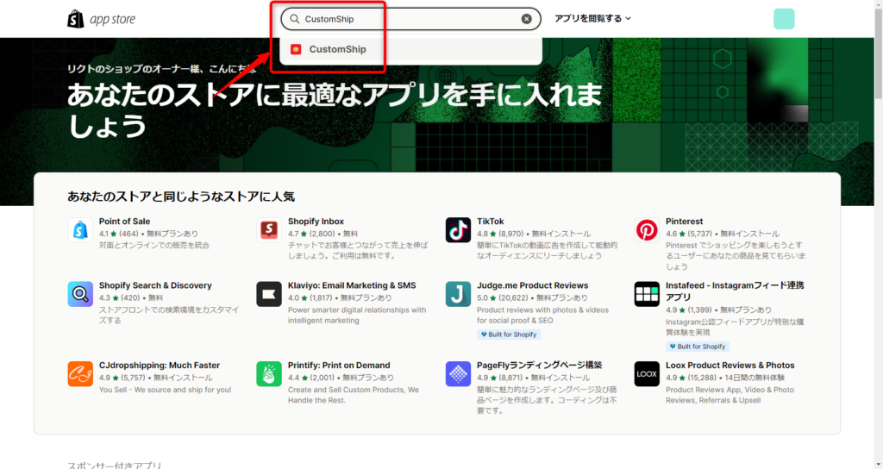Open Klaviyo: Email Marketing & SMS link
883x469 pixels.
352,285
